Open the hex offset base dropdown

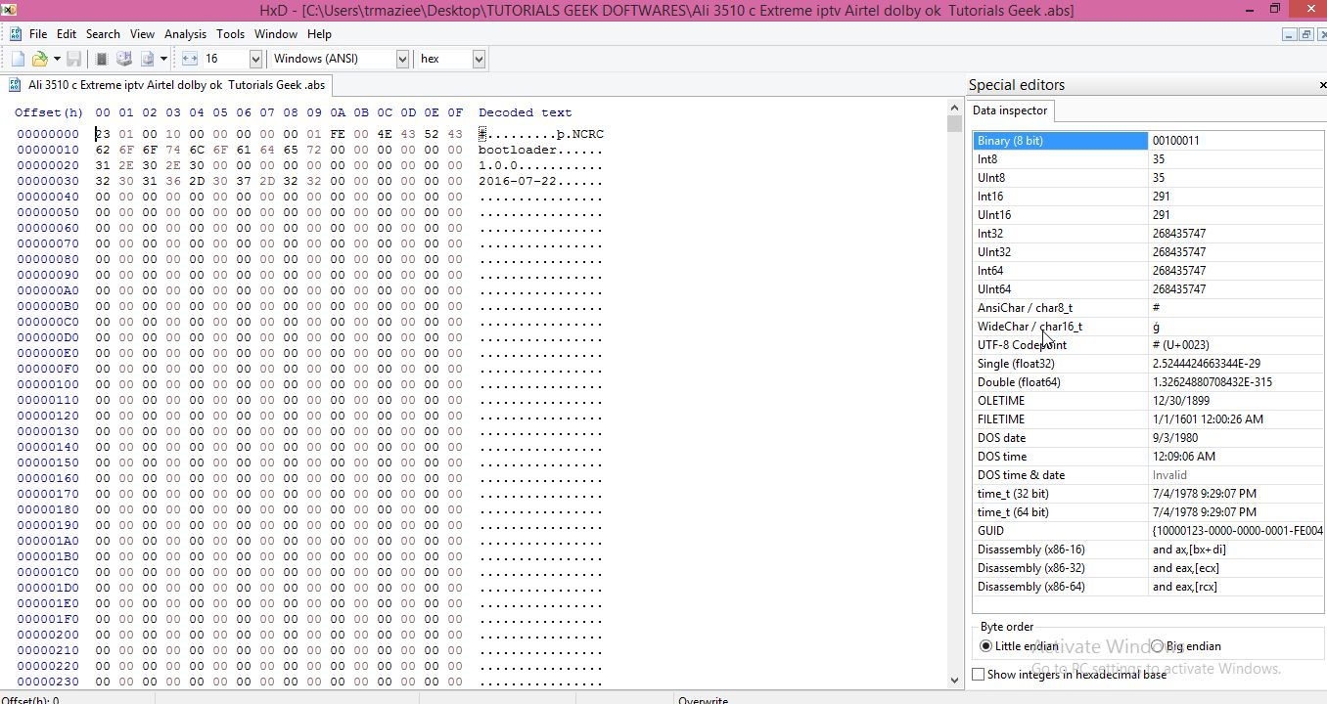point(478,59)
